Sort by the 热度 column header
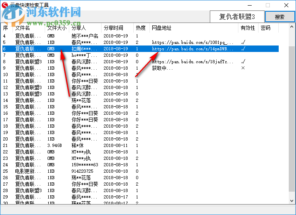The image size is (296, 215). (x=141, y=28)
